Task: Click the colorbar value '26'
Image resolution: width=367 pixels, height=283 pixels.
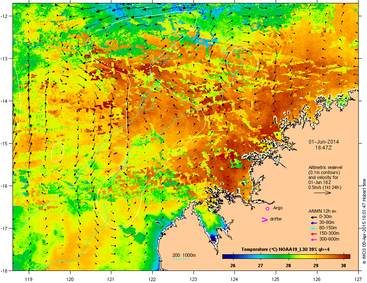Action: [x=233, y=266]
